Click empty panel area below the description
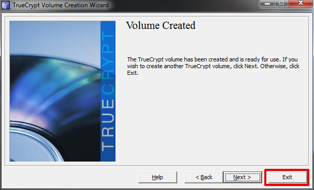Screen dimensions: 314x190 tap(213, 120)
